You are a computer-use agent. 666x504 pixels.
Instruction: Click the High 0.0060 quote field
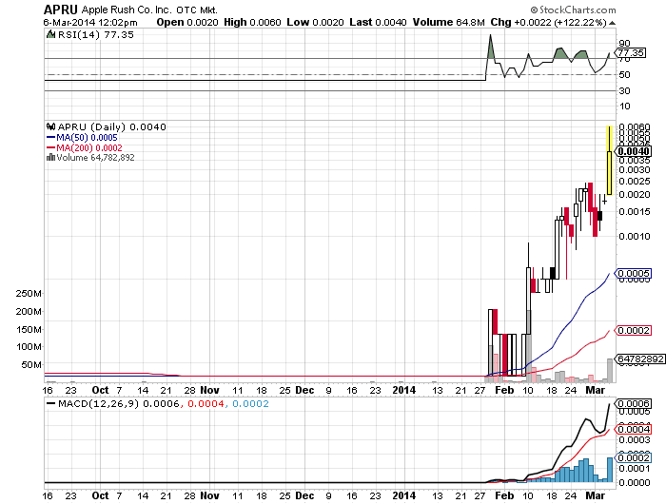(x=252, y=23)
